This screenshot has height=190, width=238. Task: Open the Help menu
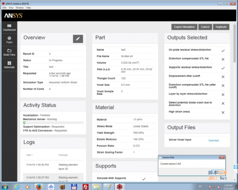(29, 8)
